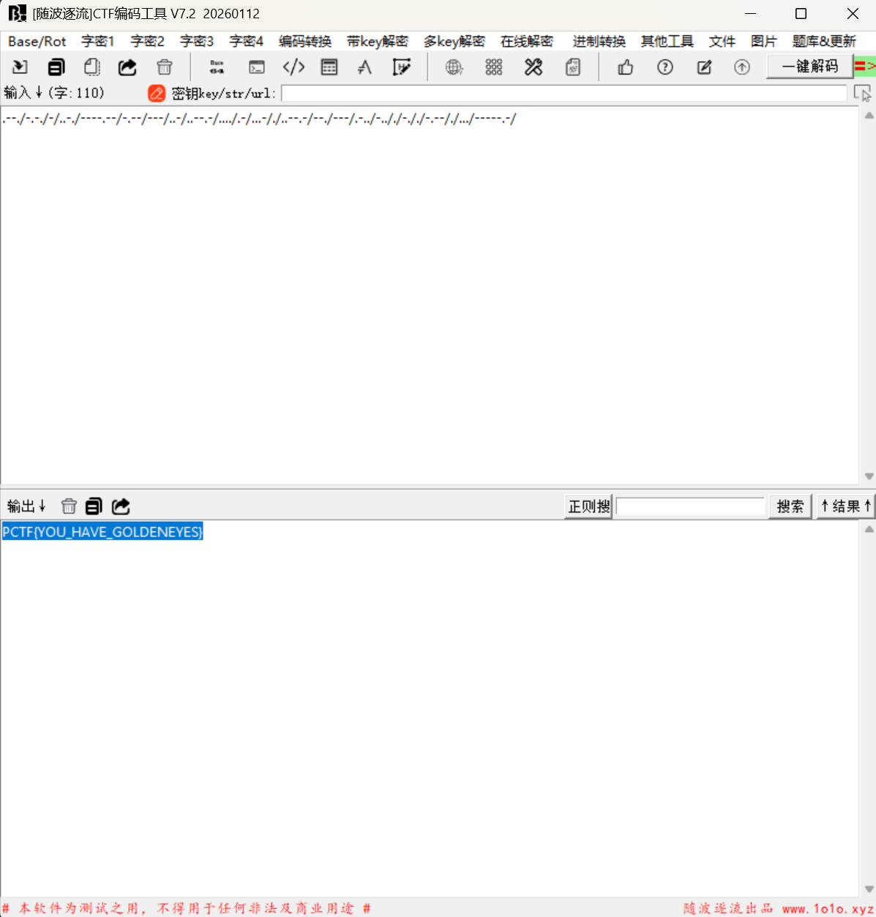Click the nine-dot grid icon
This screenshot has height=917, width=876.
pyautogui.click(x=494, y=67)
